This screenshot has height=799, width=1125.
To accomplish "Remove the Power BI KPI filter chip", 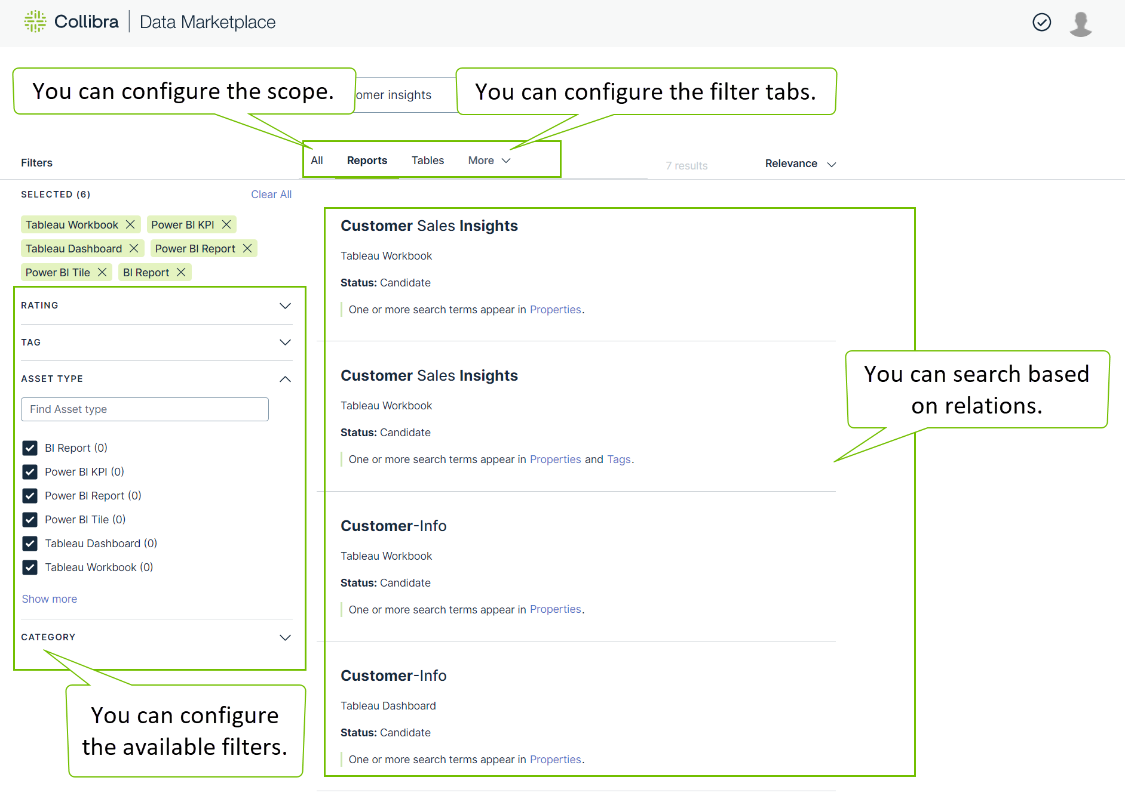I will coord(226,224).
